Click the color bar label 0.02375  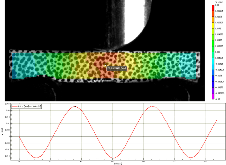click(x=219, y=17)
